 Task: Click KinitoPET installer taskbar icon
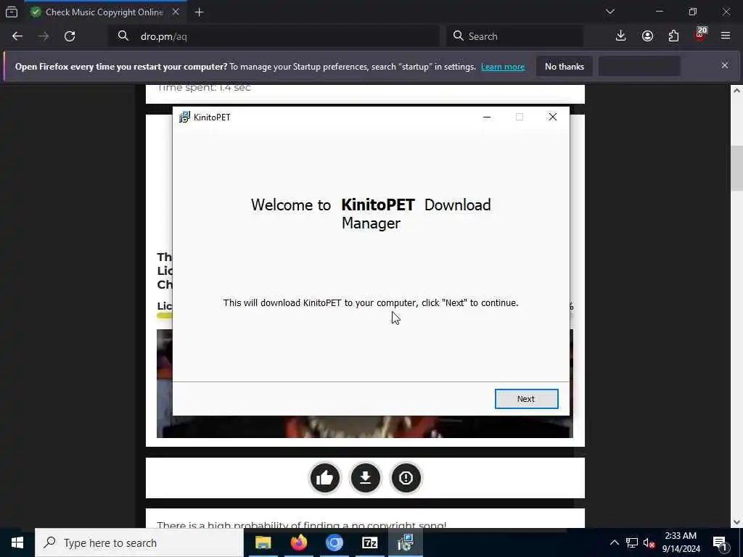[x=406, y=542]
